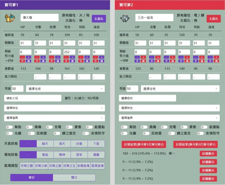
Task: Open Pokémon 2 特攻 stat stage selector
Action: pos(184,77)
